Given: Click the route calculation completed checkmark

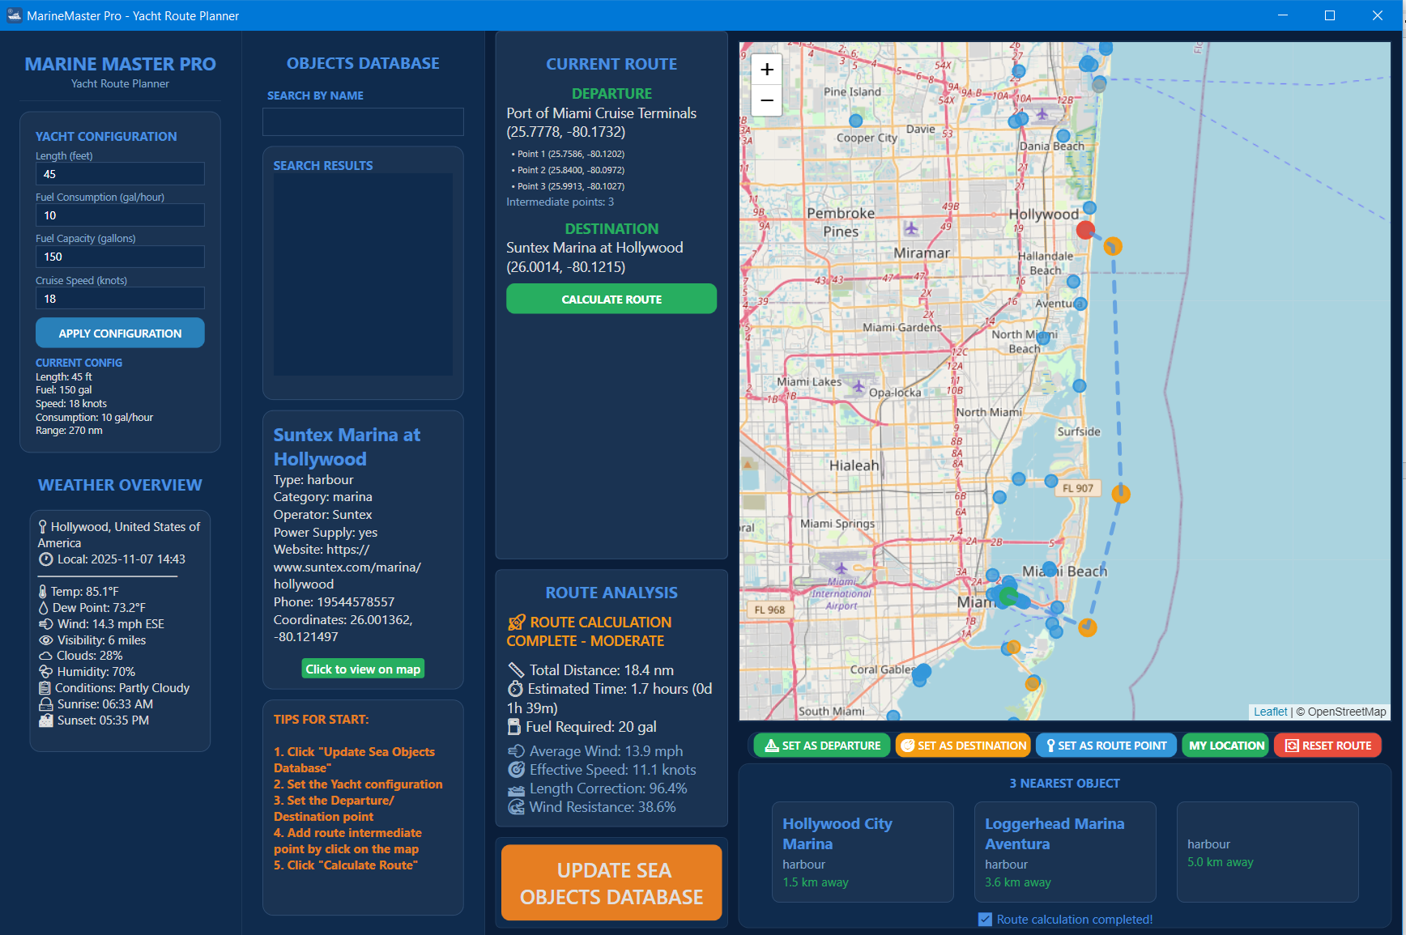Looking at the screenshot, I should click(x=985, y=920).
